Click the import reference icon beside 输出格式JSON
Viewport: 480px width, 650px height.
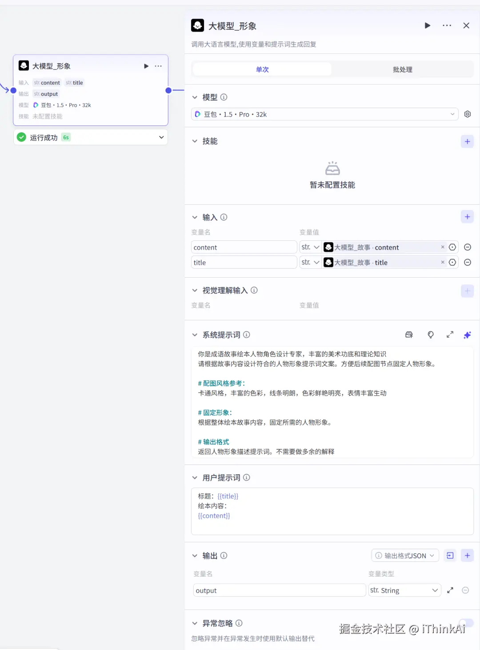point(450,555)
